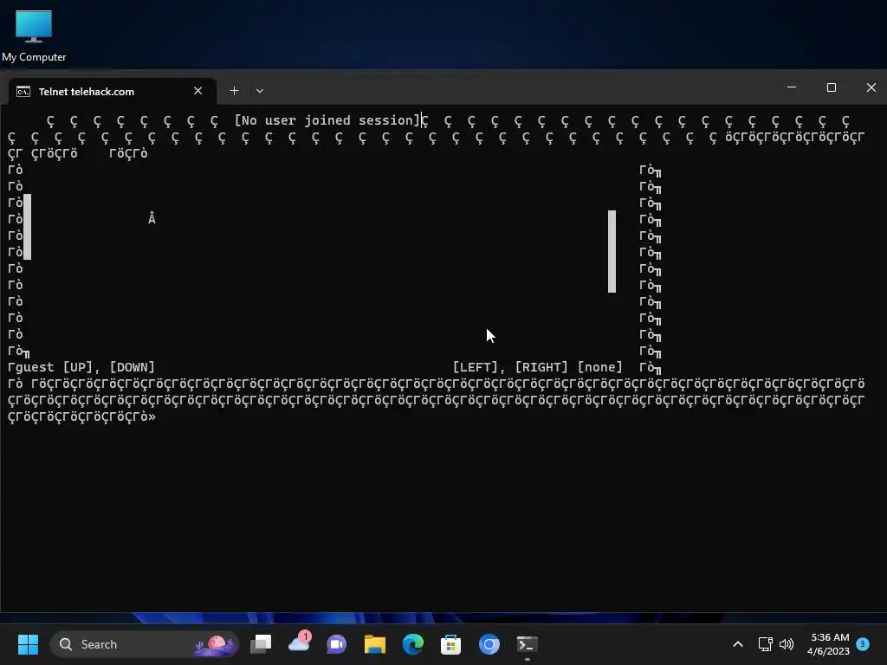Open the Windows Start menu

click(x=28, y=644)
